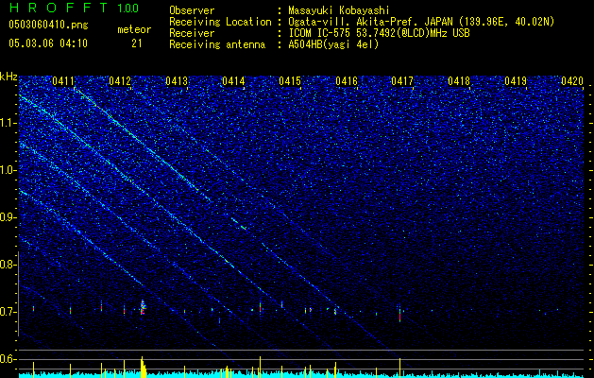Click the 0420 time marker

pyautogui.click(x=572, y=80)
